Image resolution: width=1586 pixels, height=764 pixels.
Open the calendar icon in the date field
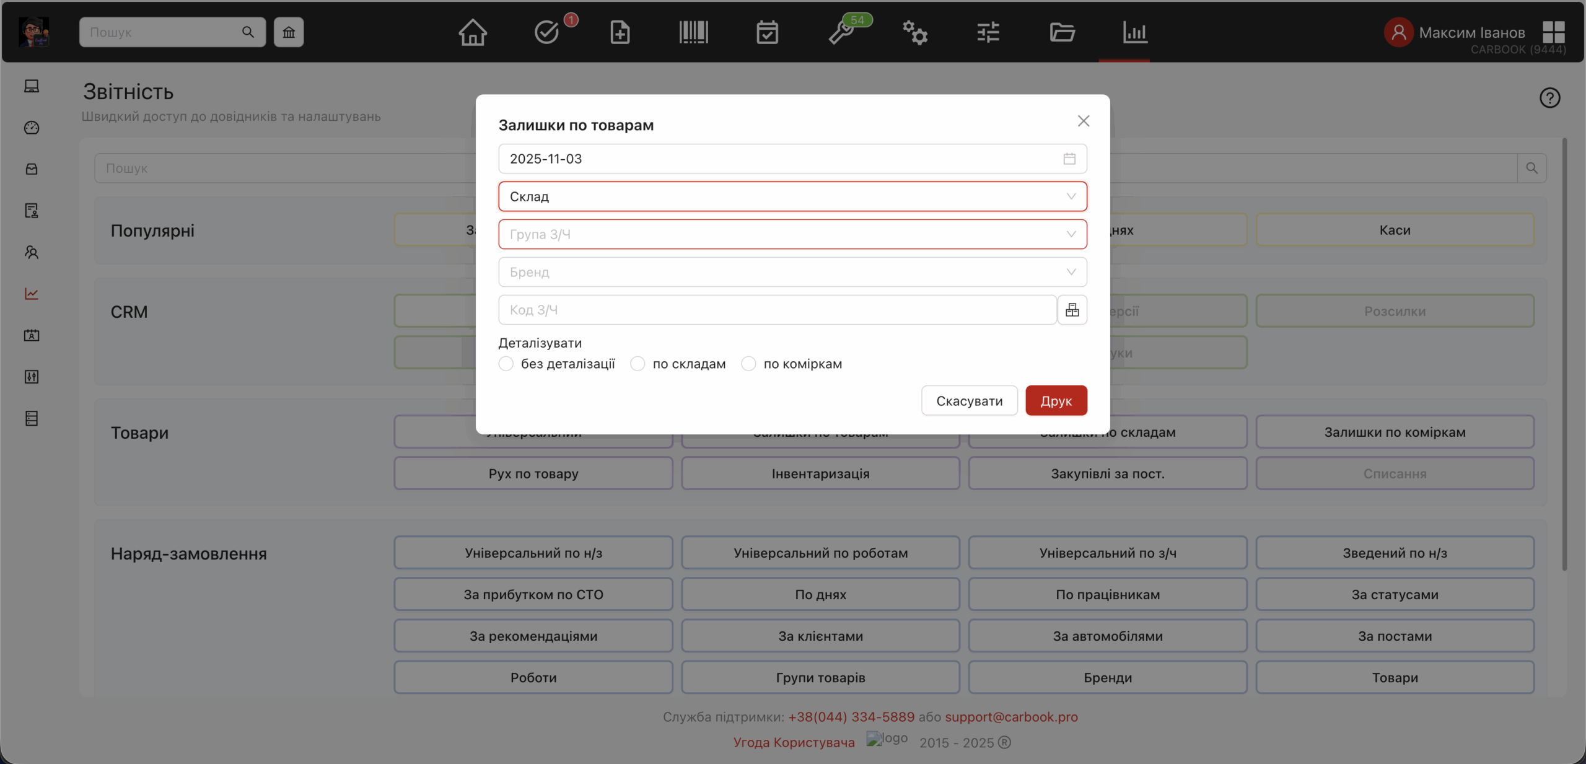point(1069,158)
